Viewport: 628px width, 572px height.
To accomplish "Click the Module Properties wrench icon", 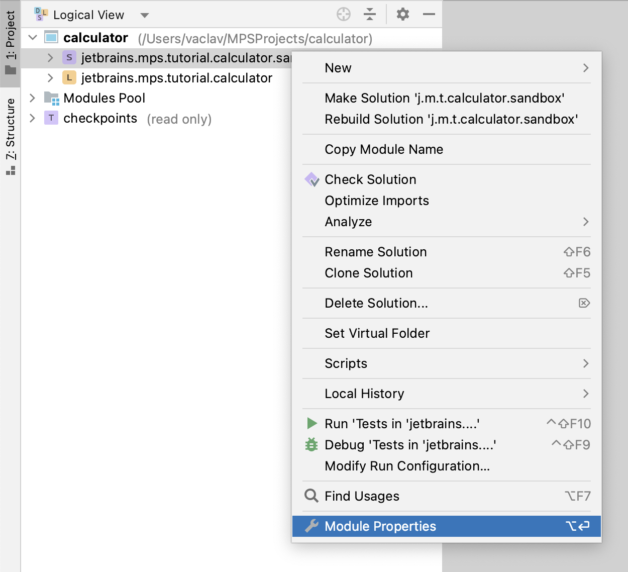I will click(311, 526).
